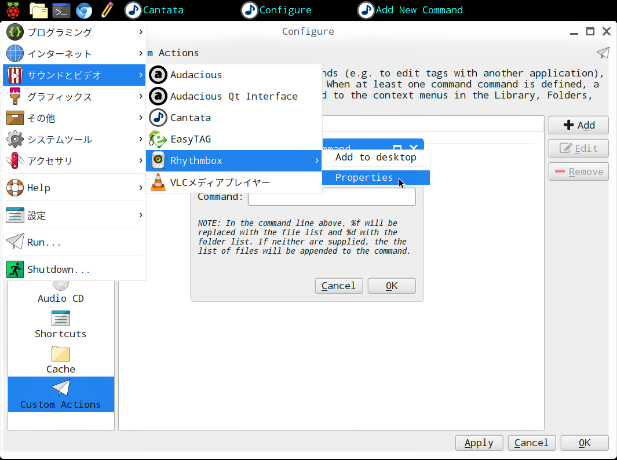Click the Help lifebuoy icon
This screenshot has height=460, width=617.
[x=15, y=188]
